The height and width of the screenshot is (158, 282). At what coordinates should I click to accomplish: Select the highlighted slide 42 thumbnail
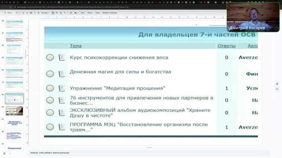tap(15, 98)
